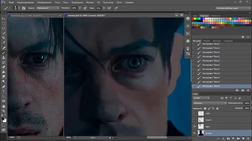Select the Clone Stamp tool
Image resolution: width=252 pixels, height=141 pixels.
tap(4, 58)
